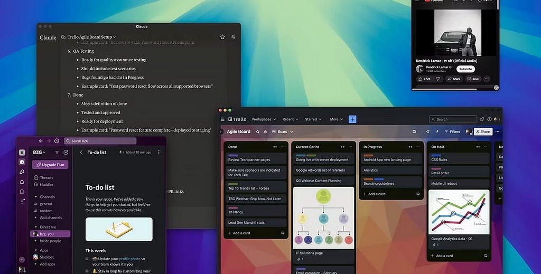
Task: Open the #general channel
Action: pyautogui.click(x=43, y=204)
